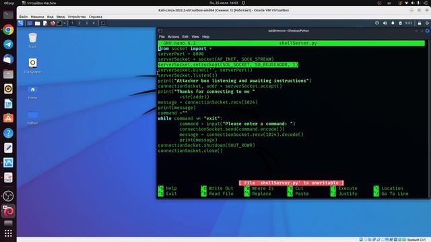Open Files manager in Ubuntu dock
The width and height of the screenshot is (431, 242).
point(8,74)
